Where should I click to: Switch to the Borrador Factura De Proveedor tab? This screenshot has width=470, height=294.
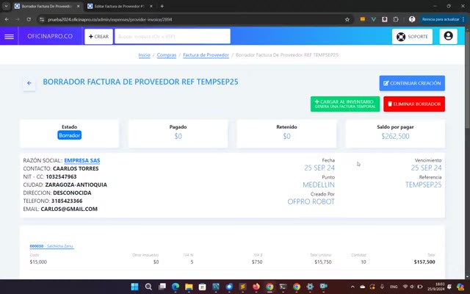(x=48, y=6)
